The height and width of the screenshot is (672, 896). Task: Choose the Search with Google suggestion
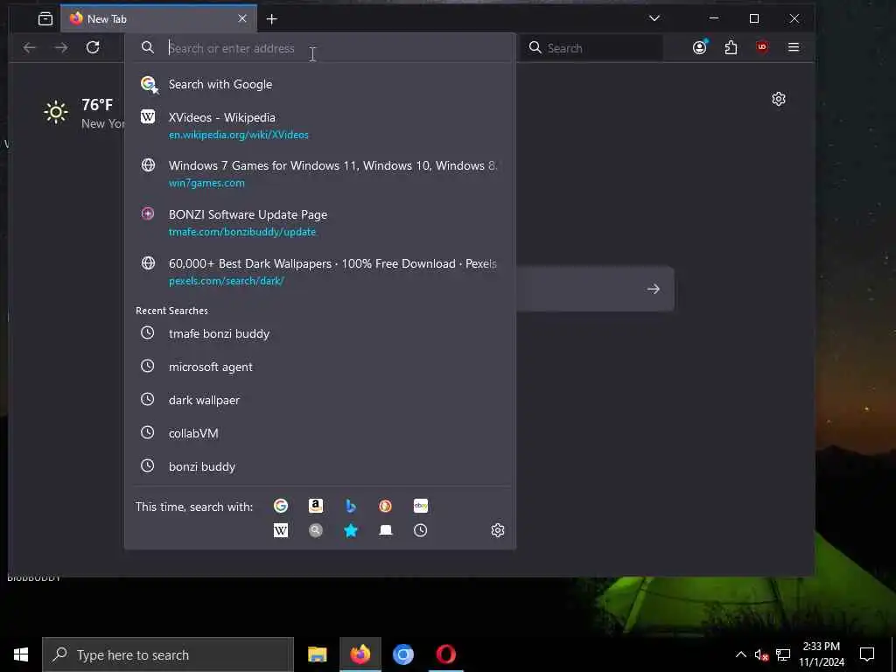coord(320,84)
